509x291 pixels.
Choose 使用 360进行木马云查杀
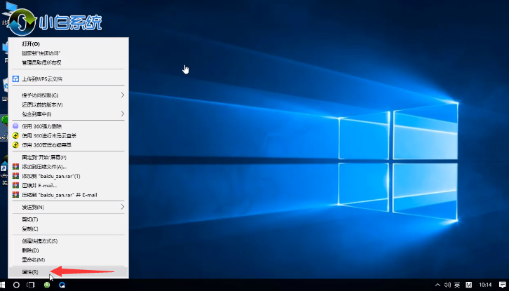coord(49,135)
